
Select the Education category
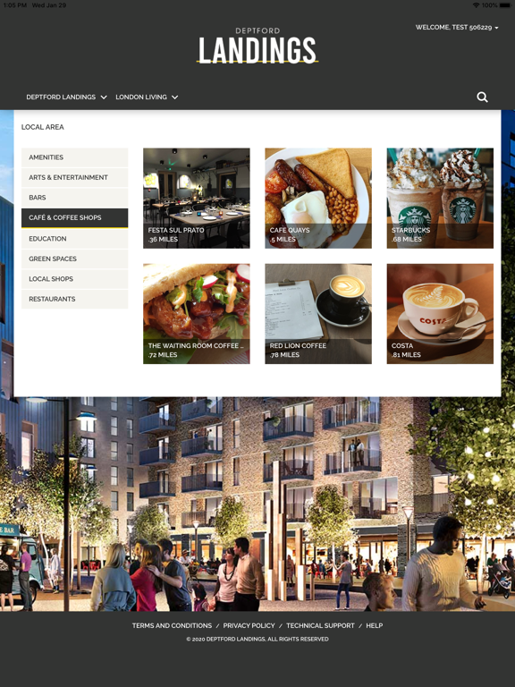point(74,239)
